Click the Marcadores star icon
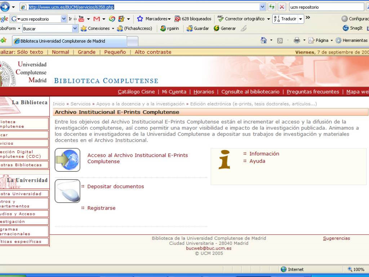 coord(140,19)
